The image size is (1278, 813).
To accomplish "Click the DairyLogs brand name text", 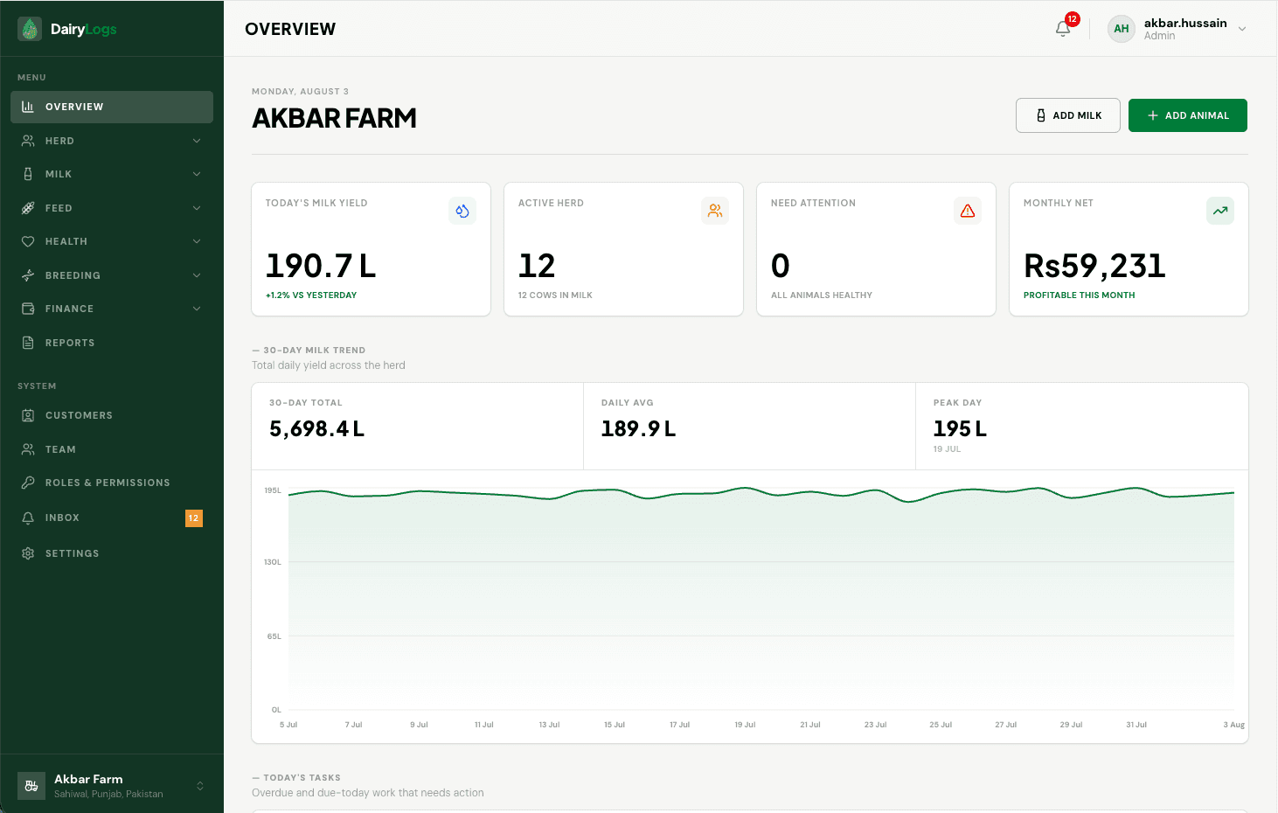I will click(83, 29).
